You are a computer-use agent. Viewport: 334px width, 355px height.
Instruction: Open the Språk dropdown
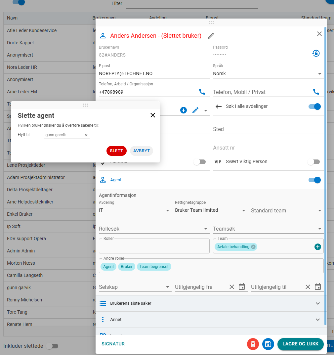(x=268, y=73)
